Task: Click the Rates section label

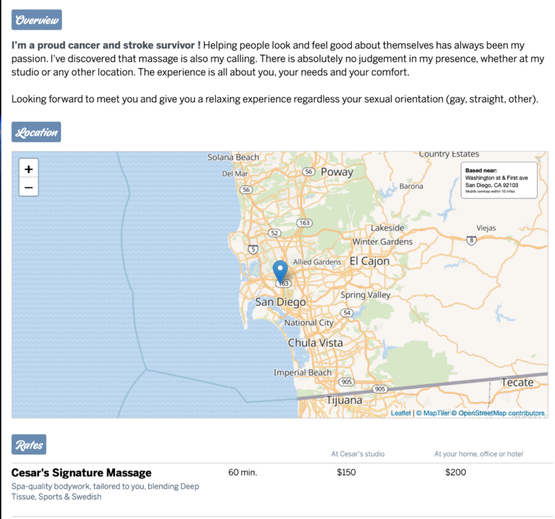Action: click(x=28, y=446)
